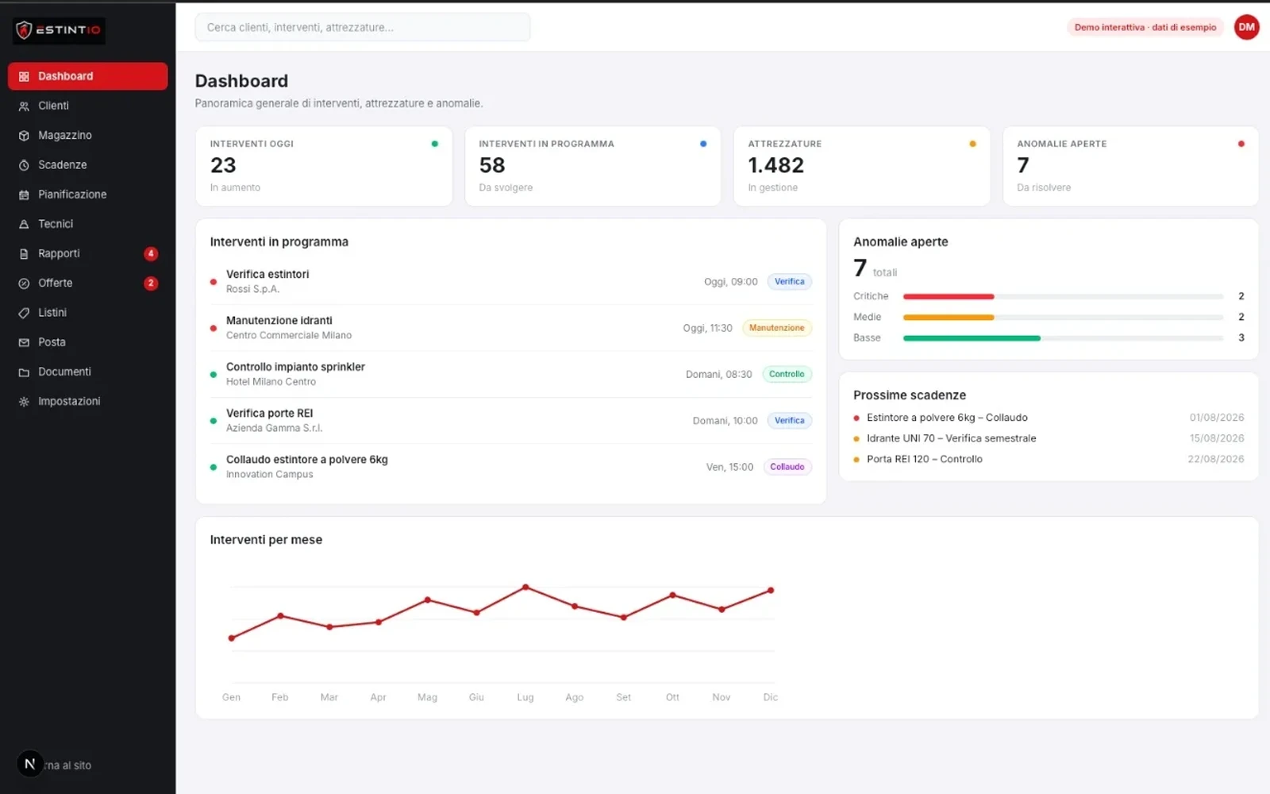Select the Scadenze clock icon
This screenshot has height=794, width=1270.
tap(24, 165)
